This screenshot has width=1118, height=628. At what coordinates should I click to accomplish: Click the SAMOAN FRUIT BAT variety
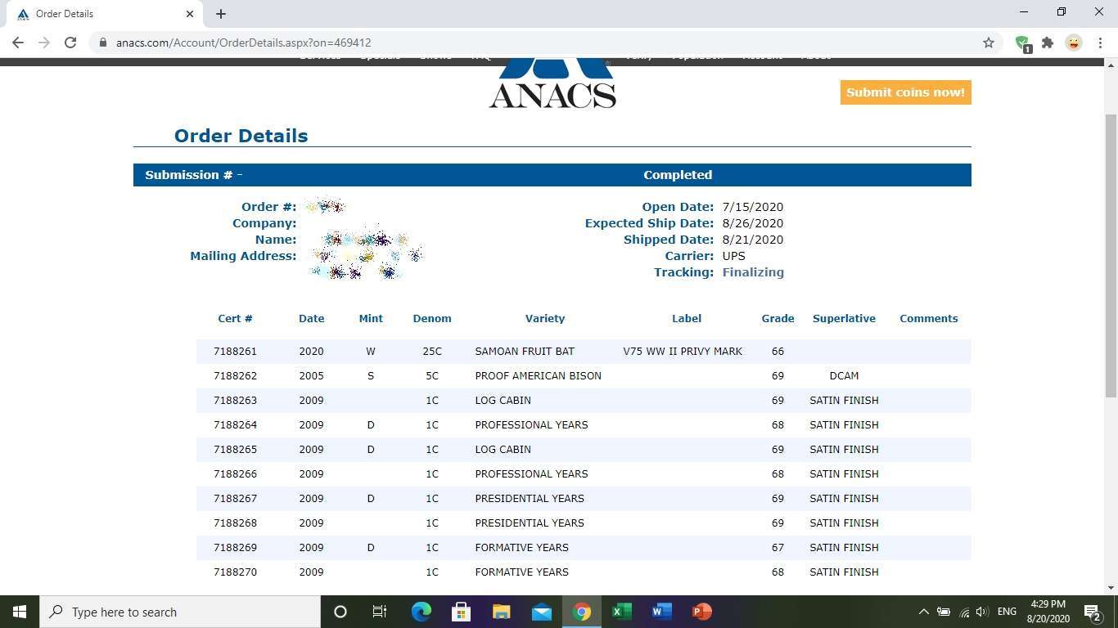[x=525, y=352]
